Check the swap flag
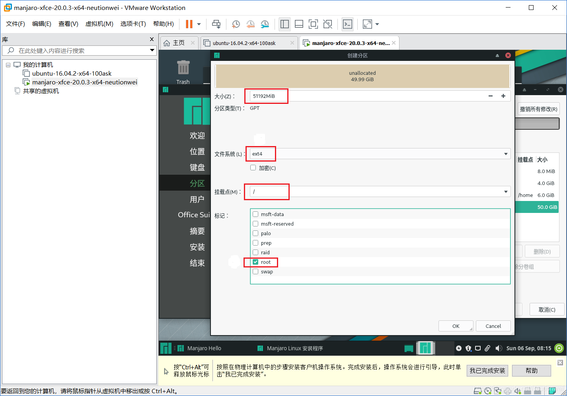The image size is (567, 396). pyautogui.click(x=255, y=271)
